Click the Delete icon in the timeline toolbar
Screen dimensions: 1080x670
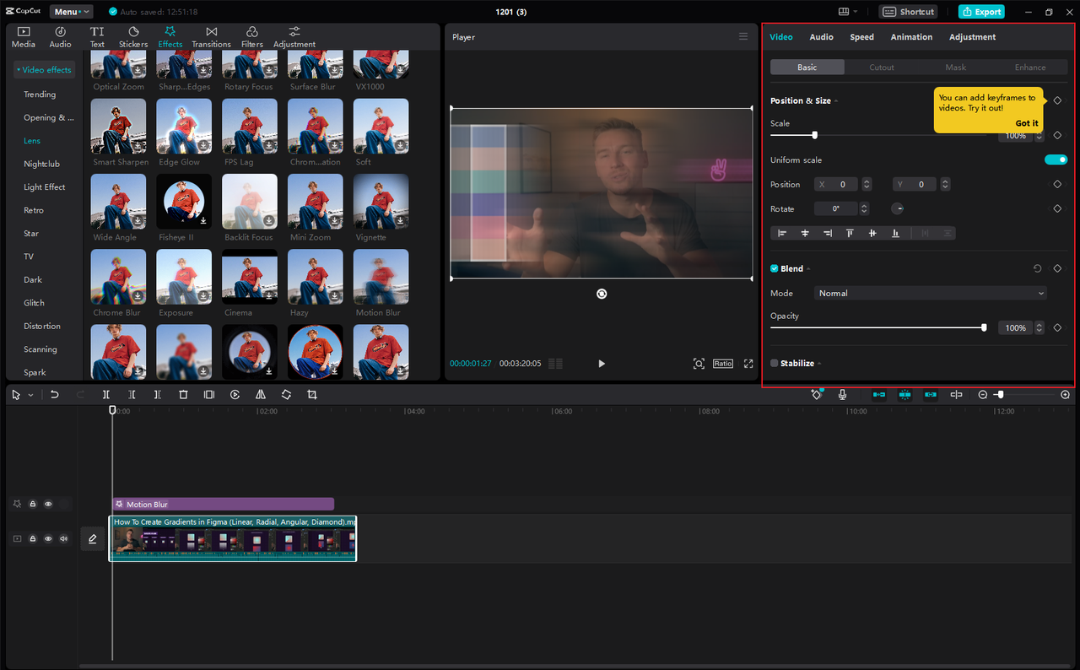click(x=183, y=394)
